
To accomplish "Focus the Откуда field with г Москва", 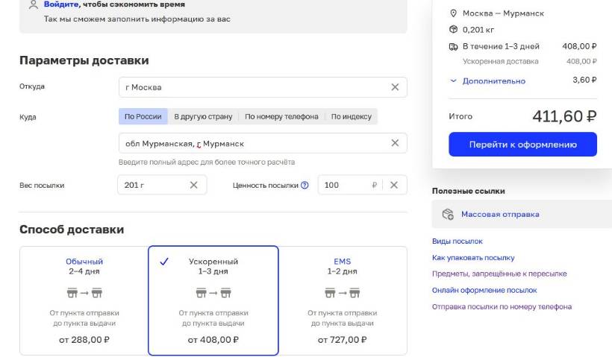I will 263,87.
